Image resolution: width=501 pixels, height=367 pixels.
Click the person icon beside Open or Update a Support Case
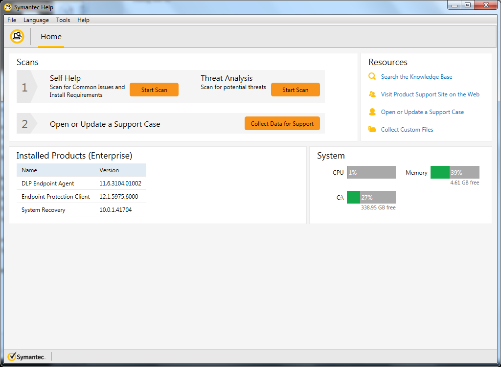(372, 112)
